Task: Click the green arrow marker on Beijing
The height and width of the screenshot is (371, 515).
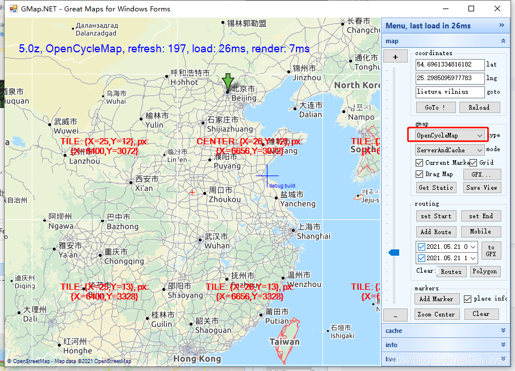Action: coord(228,82)
